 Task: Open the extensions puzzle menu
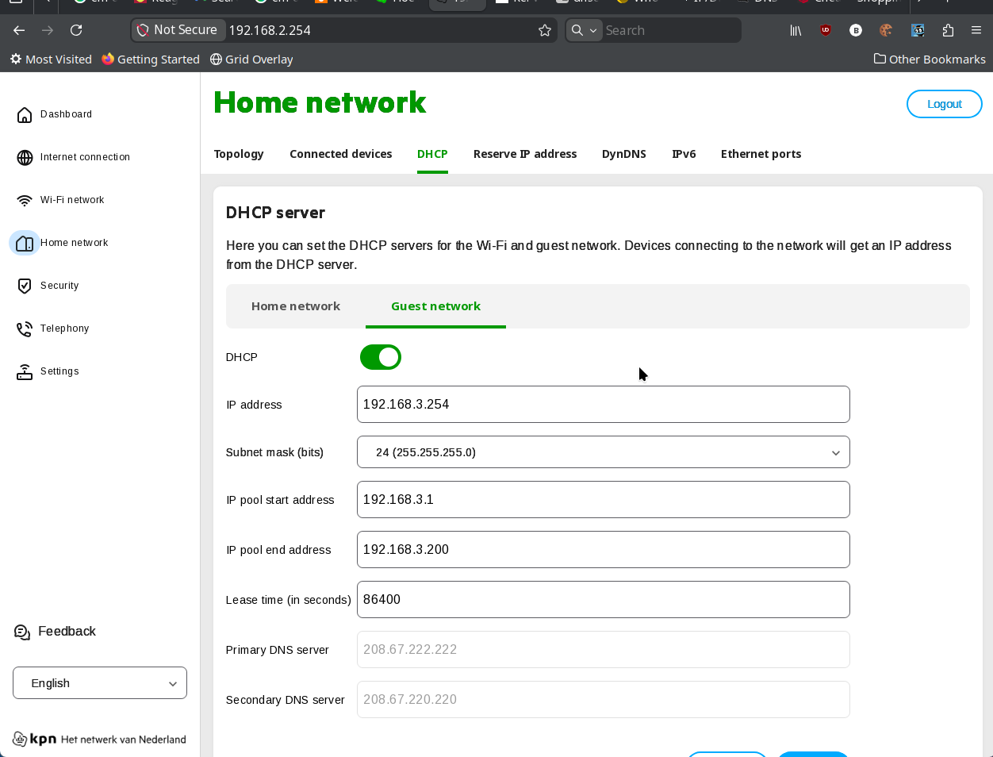(x=948, y=30)
